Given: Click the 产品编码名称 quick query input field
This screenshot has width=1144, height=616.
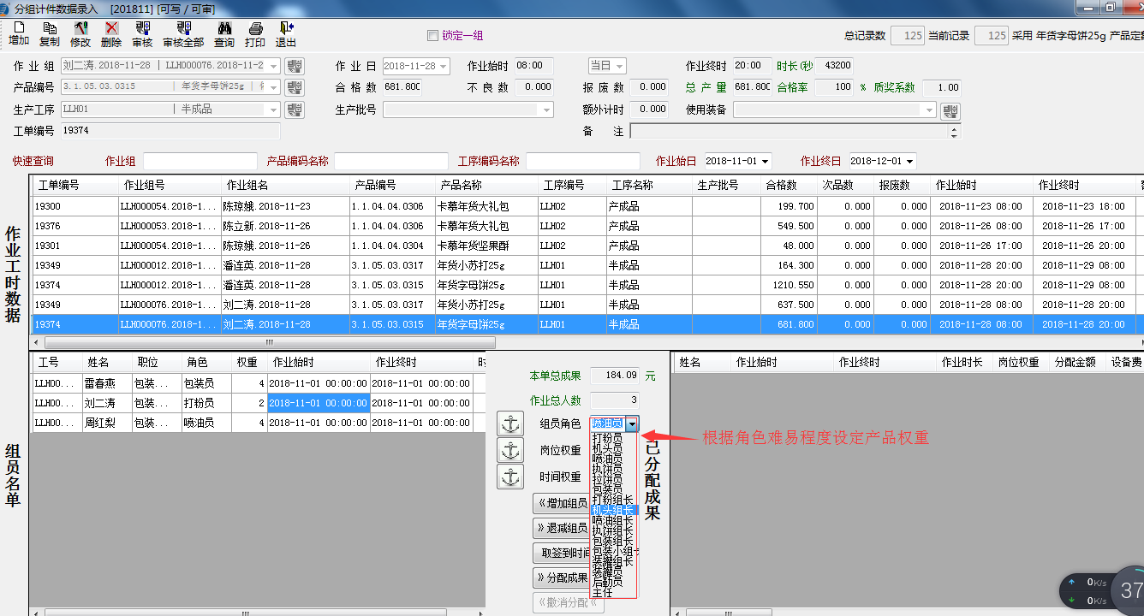Looking at the screenshot, I should (x=391, y=161).
